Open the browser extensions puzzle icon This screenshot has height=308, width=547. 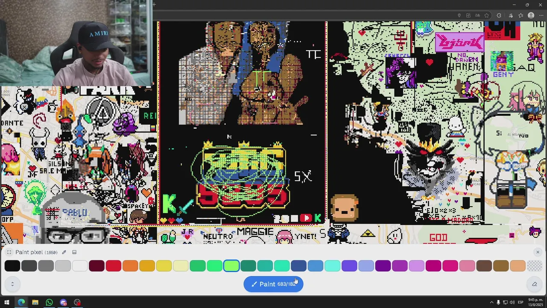499,15
